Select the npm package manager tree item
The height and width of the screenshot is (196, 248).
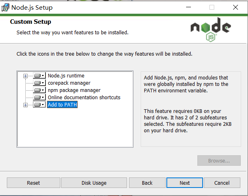point(74,90)
